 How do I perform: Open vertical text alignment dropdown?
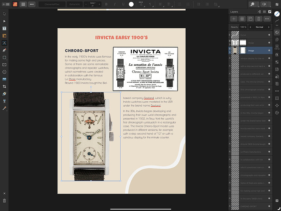[169, 4]
